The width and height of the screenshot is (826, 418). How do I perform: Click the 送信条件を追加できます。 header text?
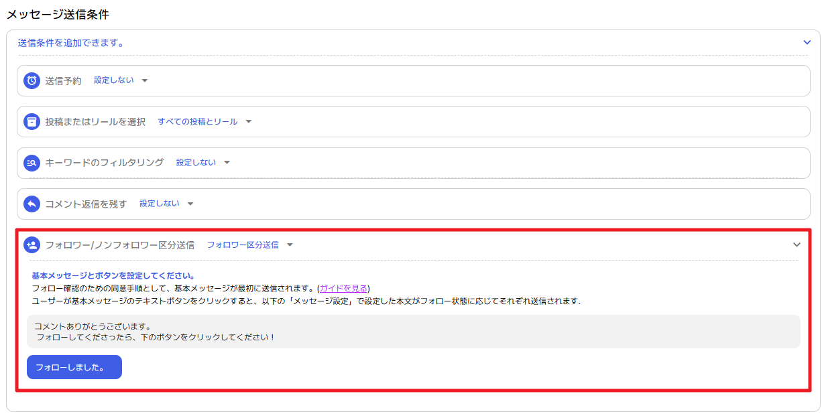point(71,43)
